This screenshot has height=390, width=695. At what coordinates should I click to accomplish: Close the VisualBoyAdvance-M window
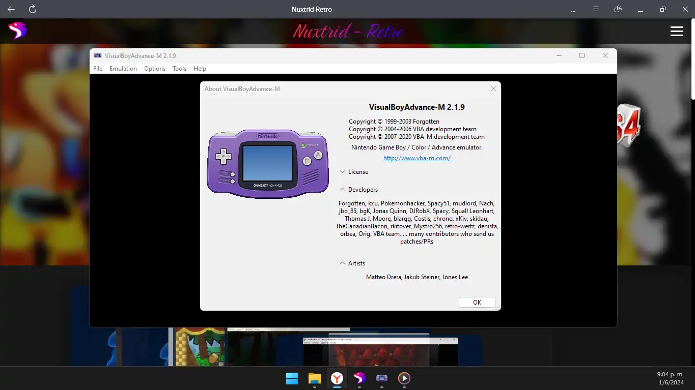[605, 55]
